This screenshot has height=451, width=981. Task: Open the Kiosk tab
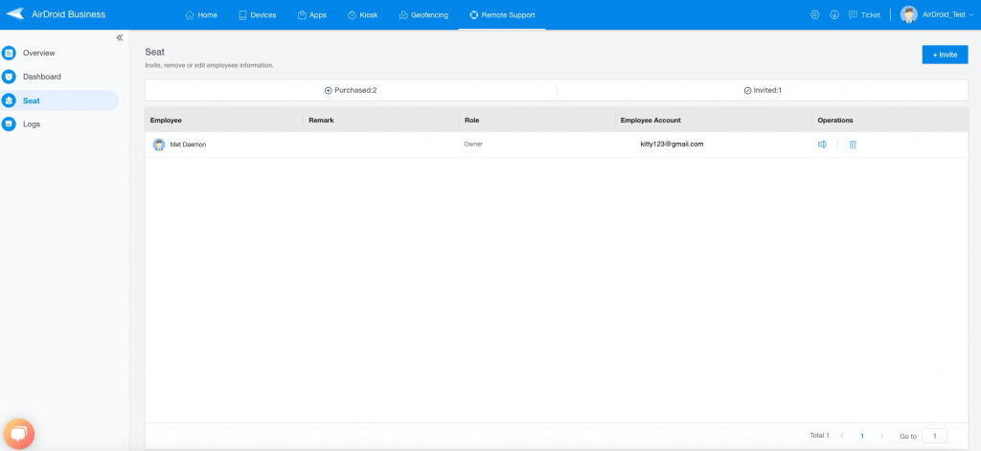(363, 15)
